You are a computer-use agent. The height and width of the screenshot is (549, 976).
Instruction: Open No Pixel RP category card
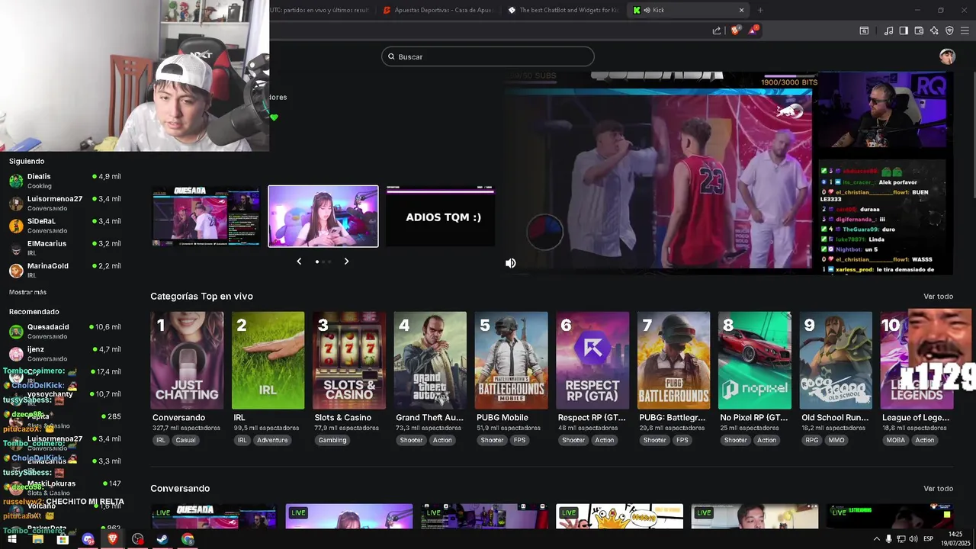pyautogui.click(x=755, y=360)
